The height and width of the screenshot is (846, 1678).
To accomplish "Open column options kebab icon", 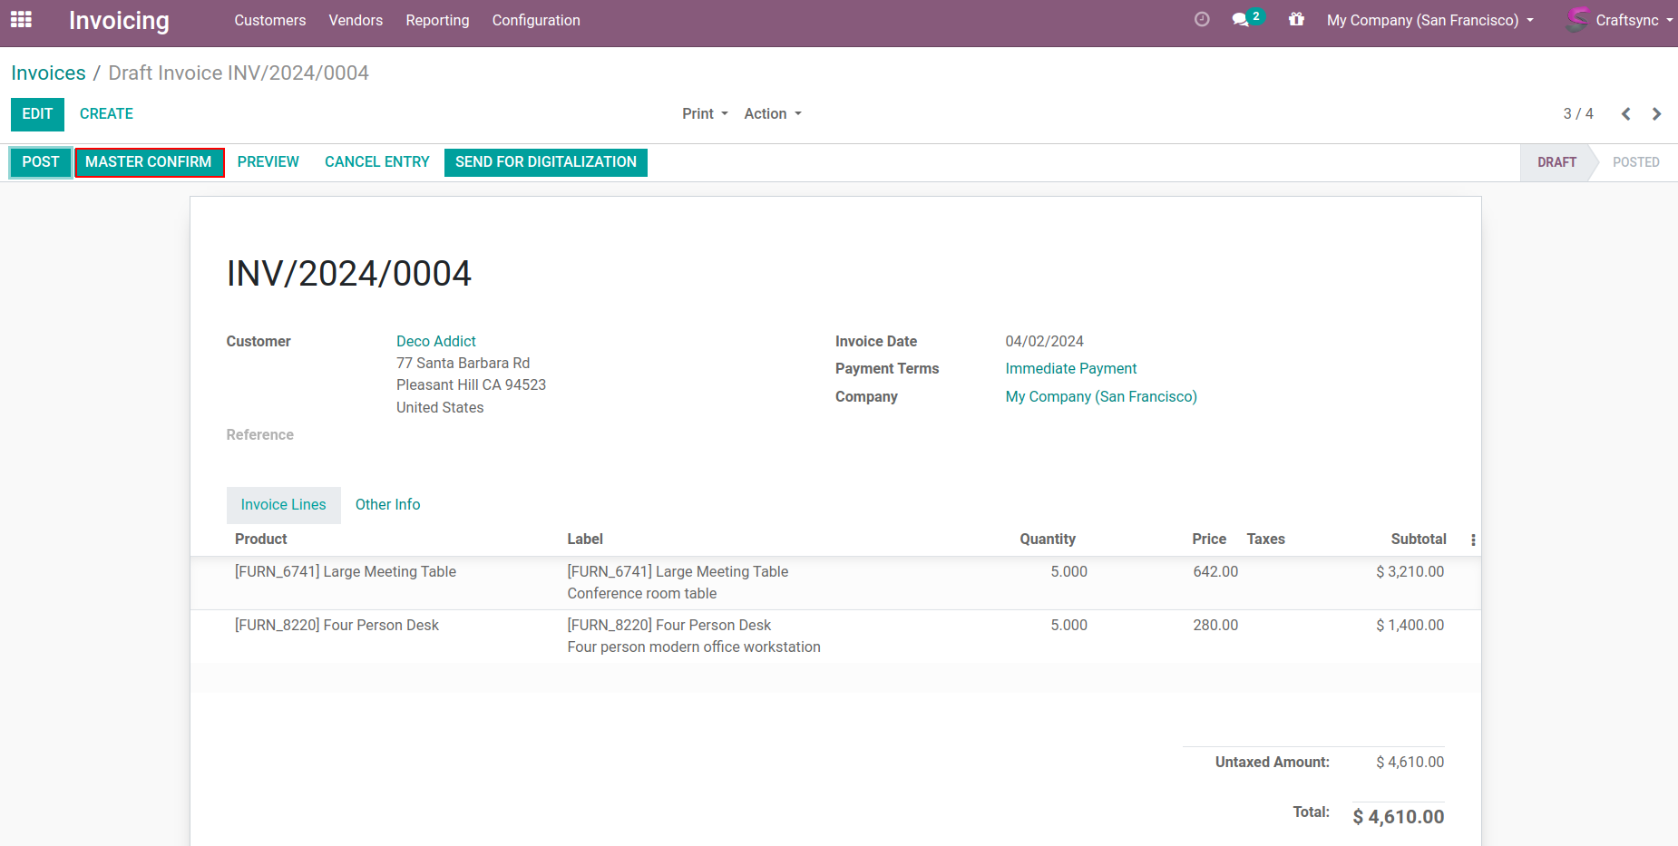I will (1472, 540).
